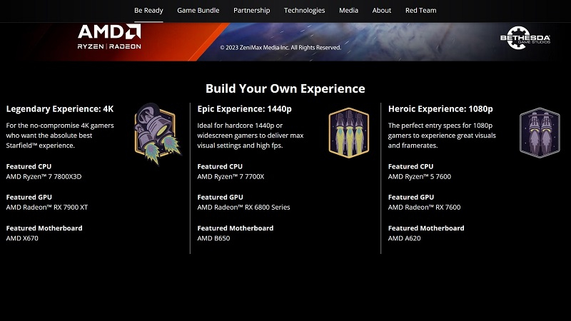Click the Heroic Experience: 1080p heading

pos(440,109)
